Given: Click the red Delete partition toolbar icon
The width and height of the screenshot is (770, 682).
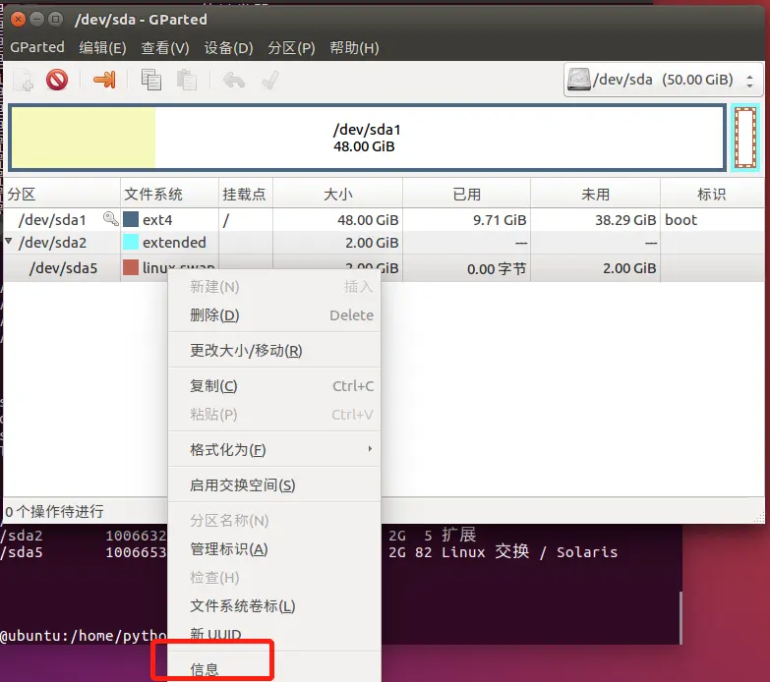Looking at the screenshot, I should point(57,80).
